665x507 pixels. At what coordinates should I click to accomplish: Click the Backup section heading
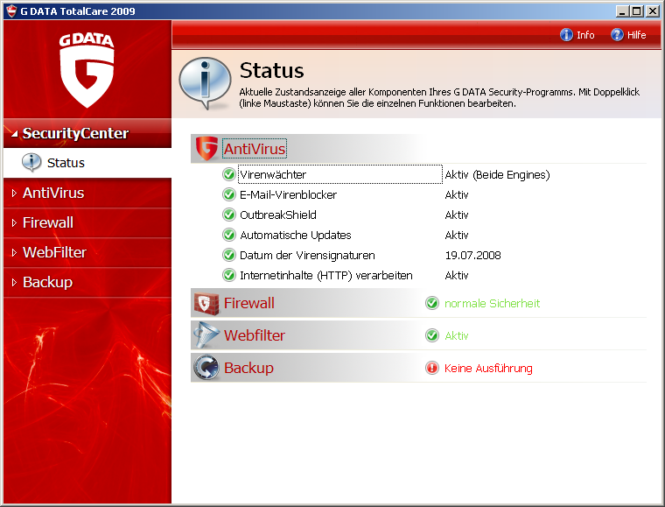click(248, 368)
